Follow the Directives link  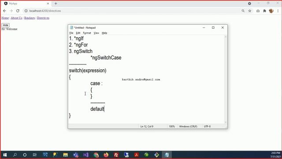coord(43,18)
